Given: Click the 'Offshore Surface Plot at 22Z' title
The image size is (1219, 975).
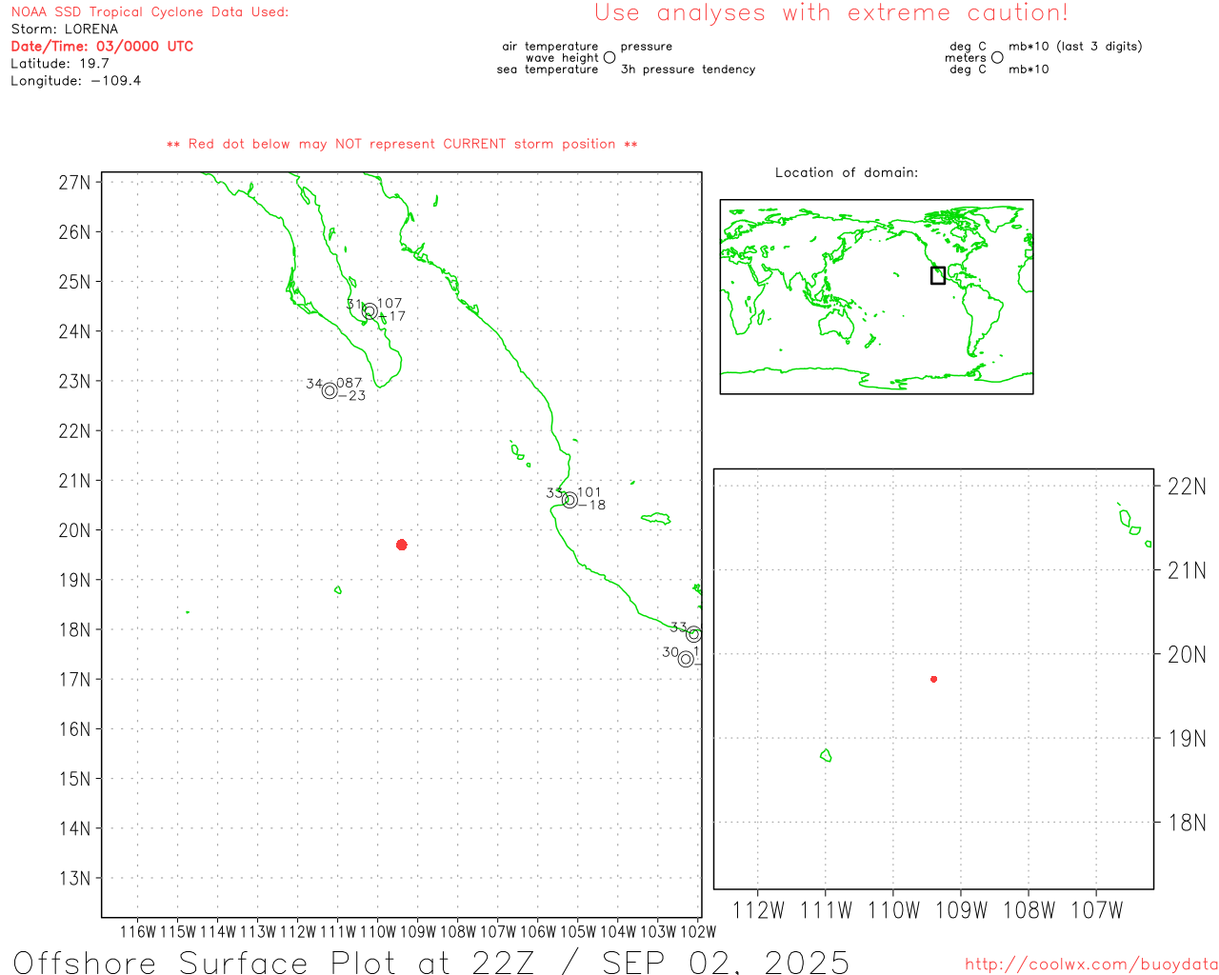Looking at the screenshot, I should [x=274, y=962].
